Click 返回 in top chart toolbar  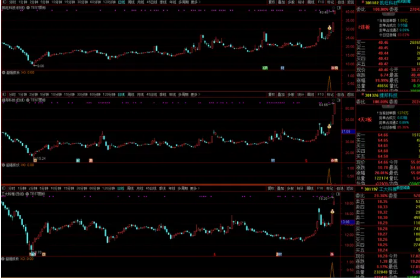tap(350, 2)
